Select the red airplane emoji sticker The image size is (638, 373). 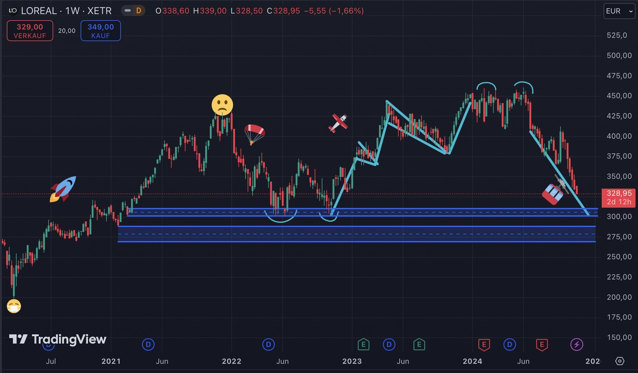point(338,123)
